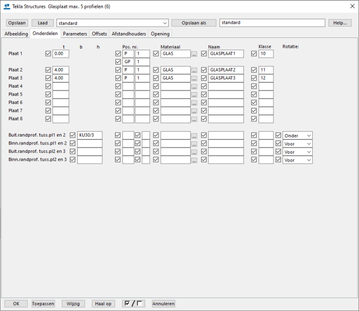Click Plaat 1 GLAS material field
This screenshot has width=359, height=311.
176,54
